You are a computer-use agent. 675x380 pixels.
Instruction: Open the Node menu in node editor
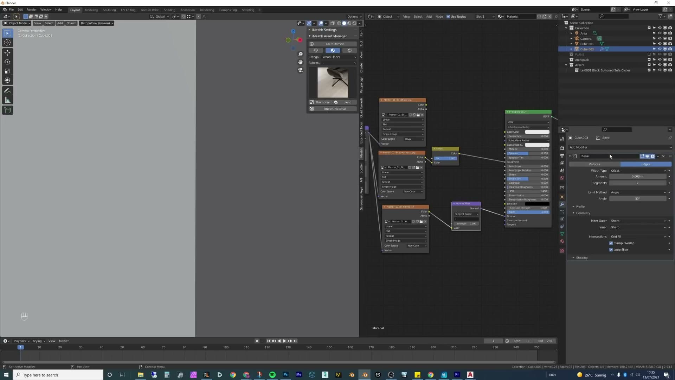439,17
